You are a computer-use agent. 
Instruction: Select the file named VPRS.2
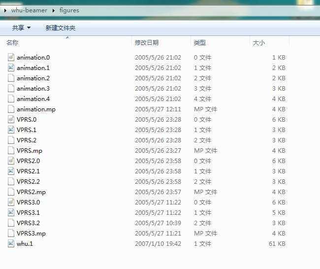click(x=27, y=140)
